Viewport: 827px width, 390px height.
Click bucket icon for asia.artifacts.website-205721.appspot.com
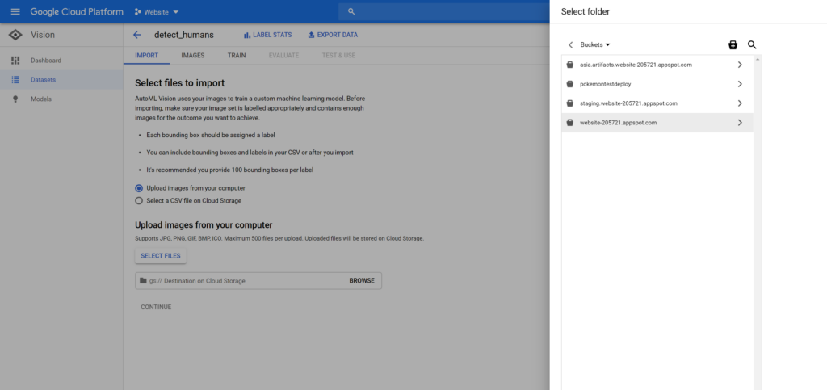(x=569, y=65)
